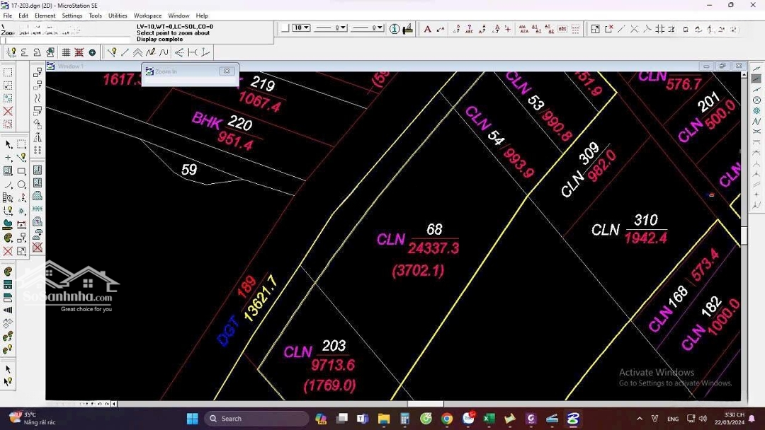The height and width of the screenshot is (430, 765).
Task: Select the Place Circle tool
Action: click(x=21, y=185)
